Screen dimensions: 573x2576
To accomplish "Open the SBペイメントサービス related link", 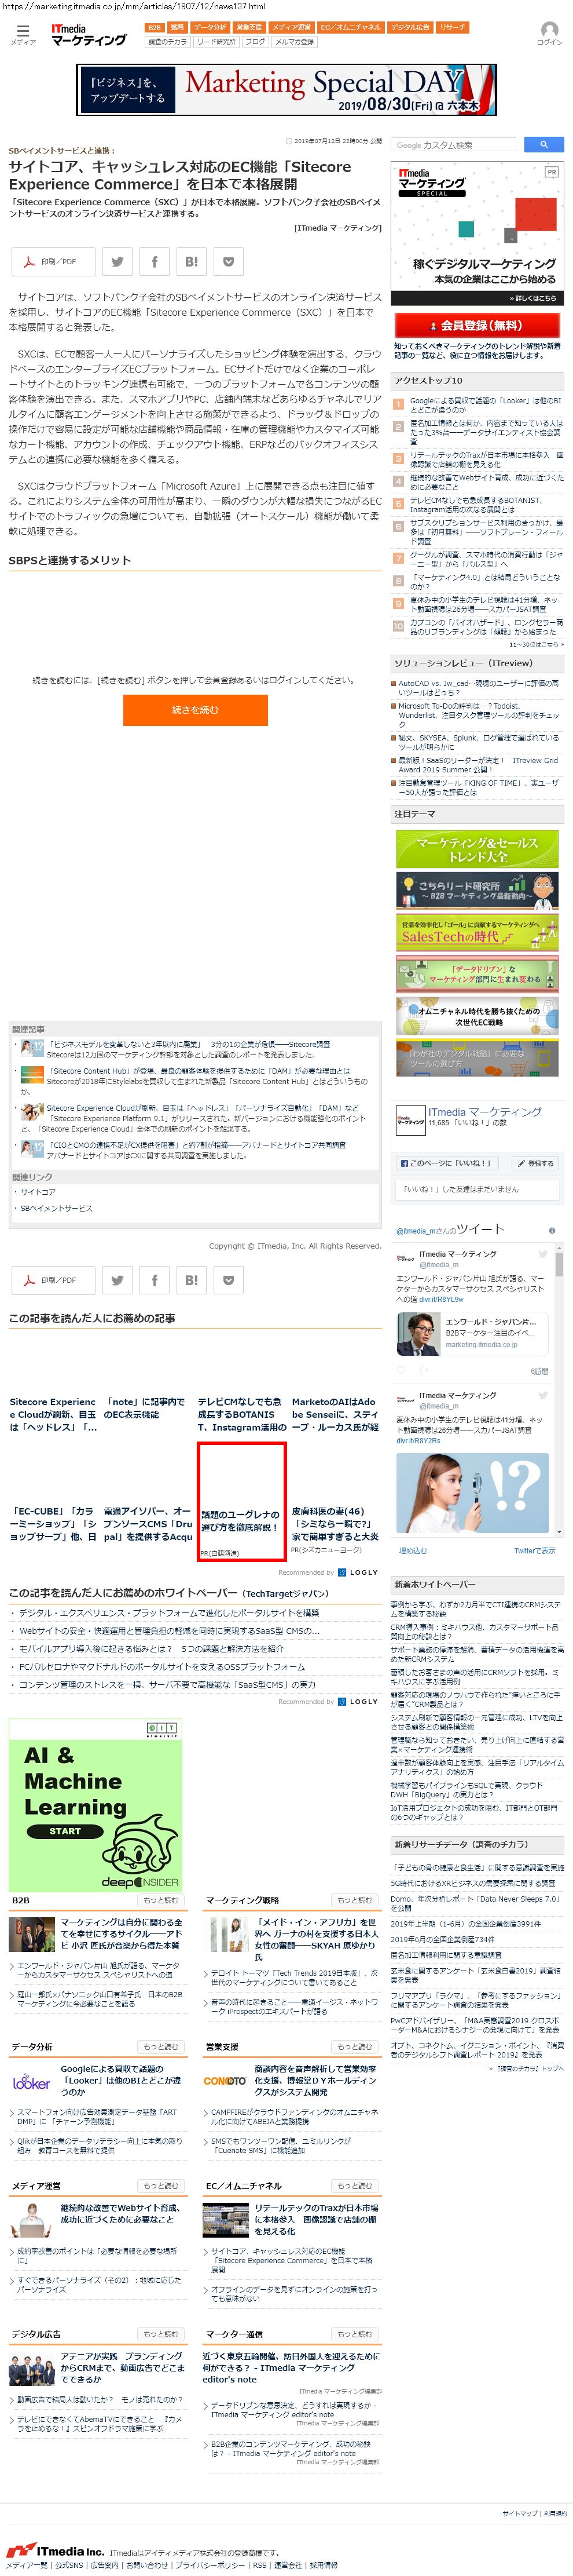I will 57,1208.
